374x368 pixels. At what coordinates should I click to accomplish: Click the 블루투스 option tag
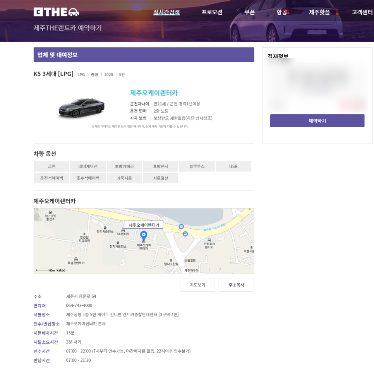pos(197,166)
